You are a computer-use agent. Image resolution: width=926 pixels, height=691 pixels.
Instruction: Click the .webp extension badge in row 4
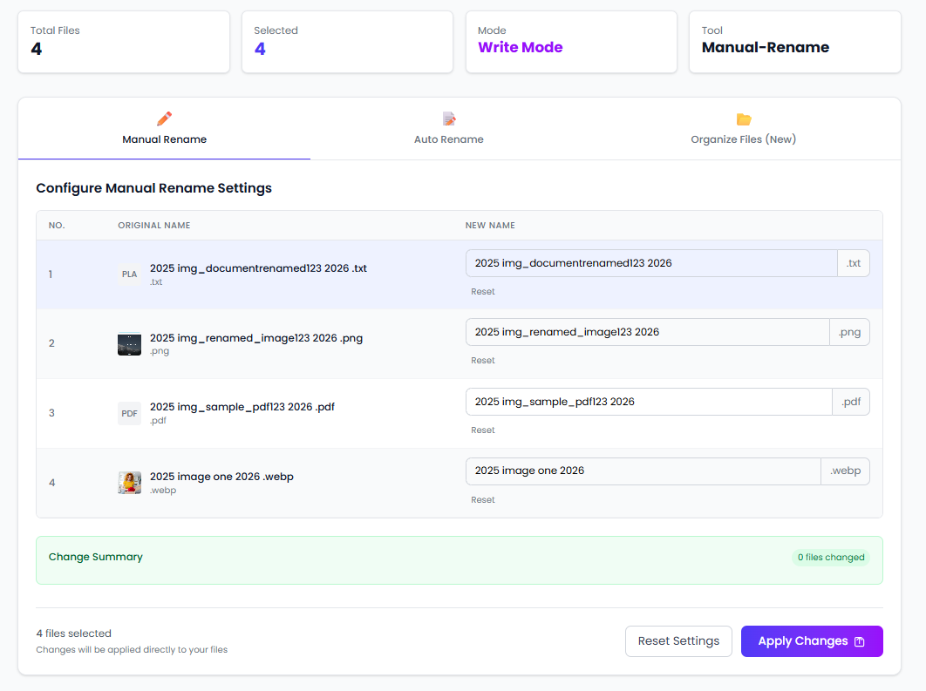click(x=845, y=471)
